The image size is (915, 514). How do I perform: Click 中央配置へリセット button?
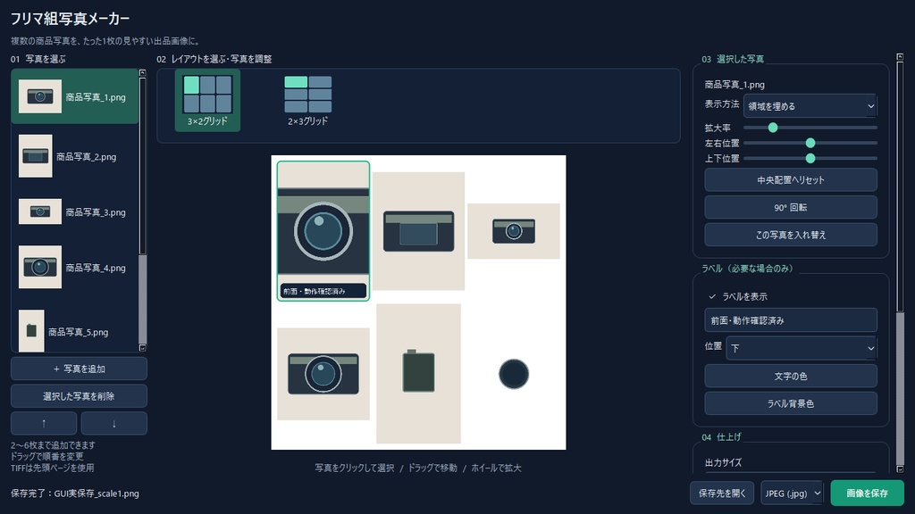pos(791,180)
